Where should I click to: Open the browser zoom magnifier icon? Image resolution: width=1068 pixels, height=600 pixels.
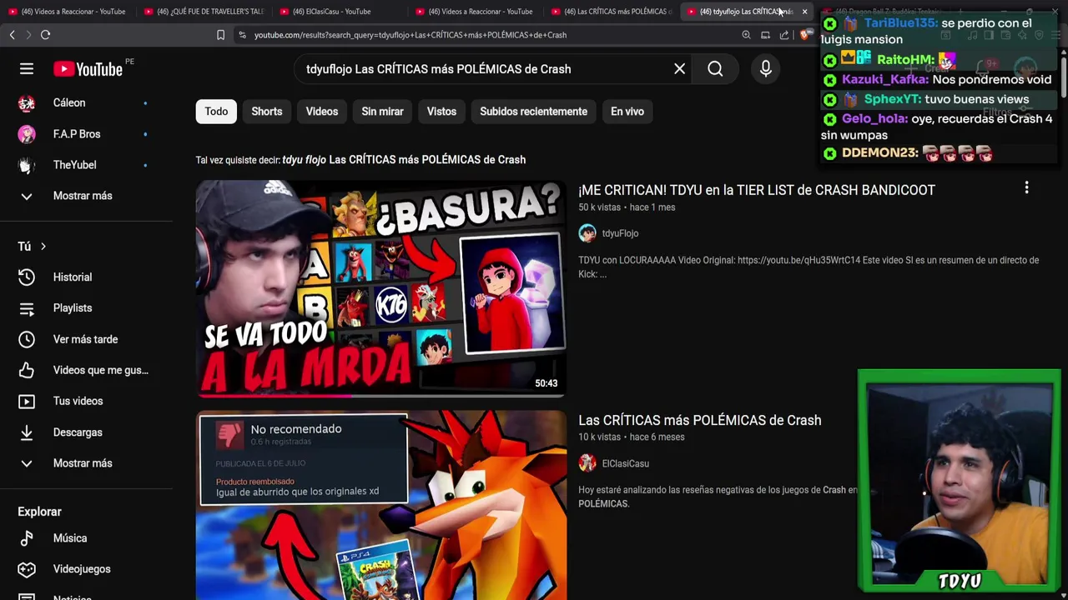[x=746, y=35]
